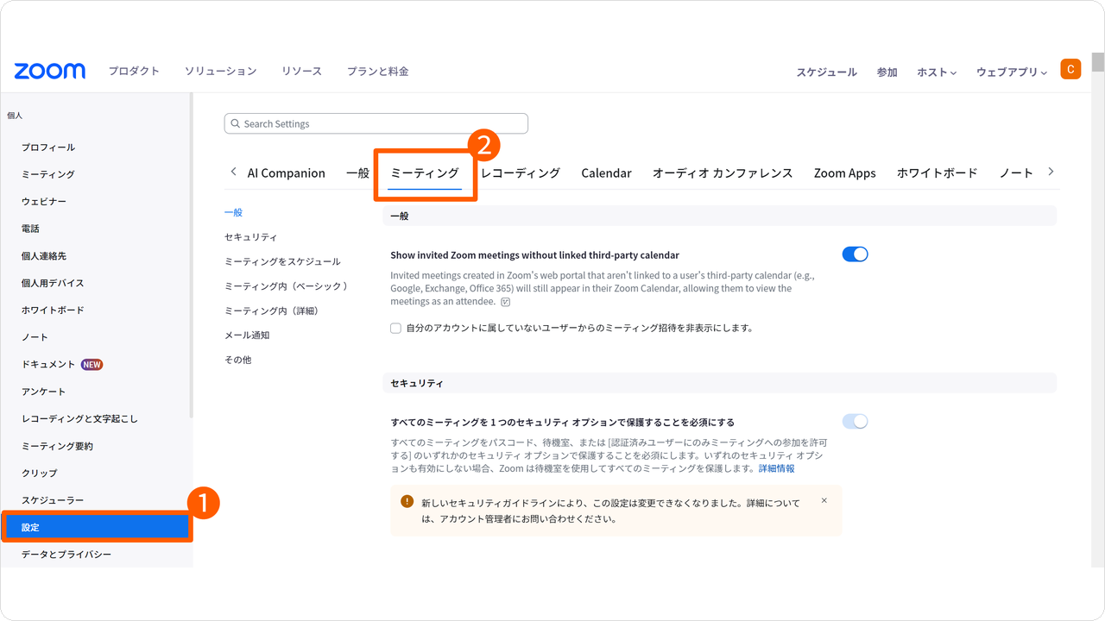
Task: Expand the ウェブアプリ dropdown
Action: (x=1012, y=72)
